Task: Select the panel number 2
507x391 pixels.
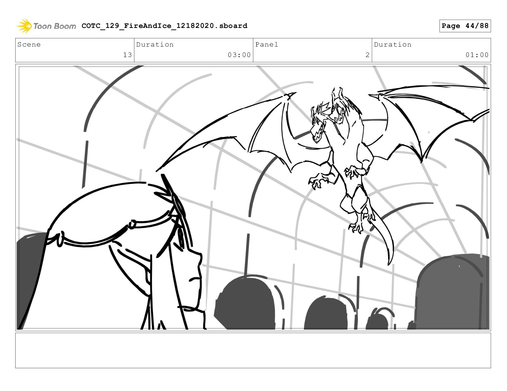Action: pos(367,55)
